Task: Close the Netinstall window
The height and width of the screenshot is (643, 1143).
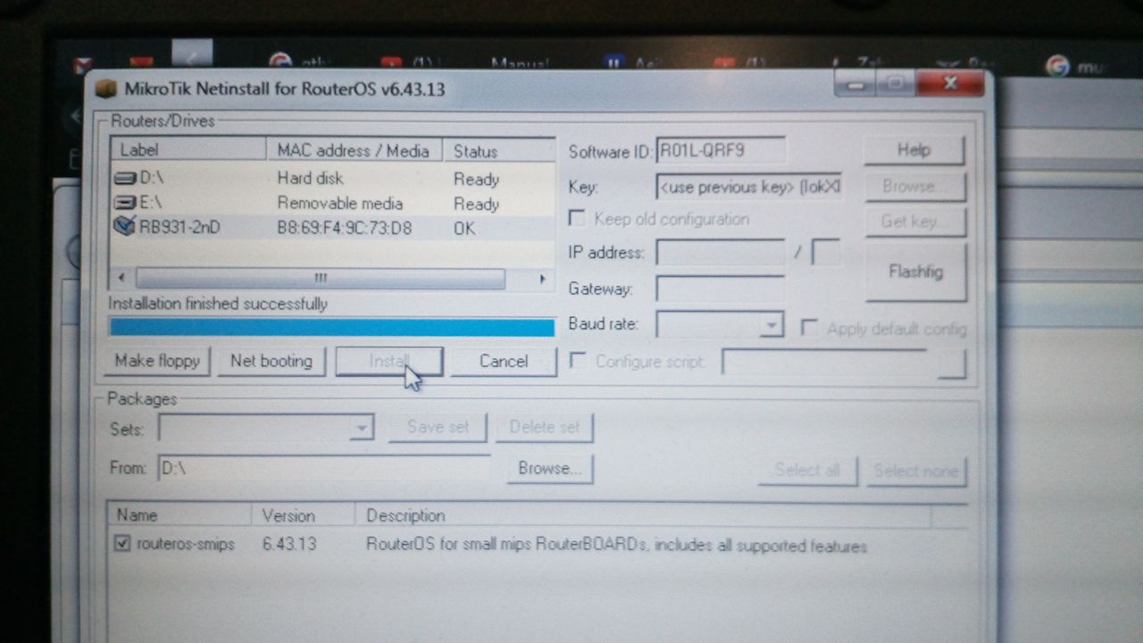Action: (950, 84)
